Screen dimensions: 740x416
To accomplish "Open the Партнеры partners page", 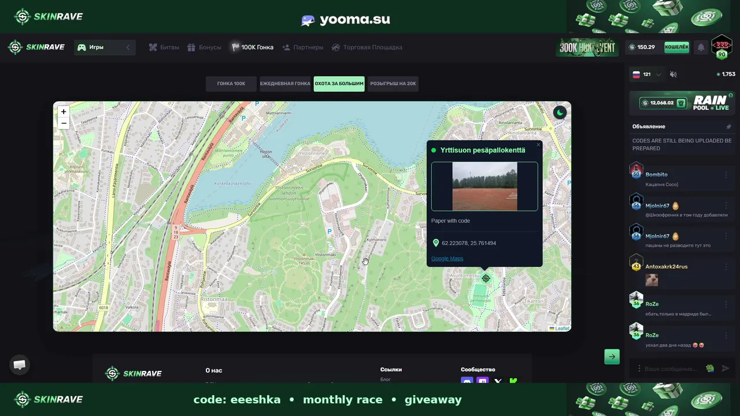I will tap(302, 47).
